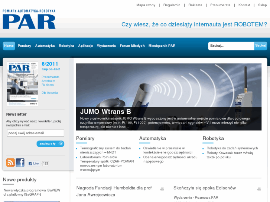Open Nowa wtyczka programowa ISaVIEW product
Image resolution: width=270 pixels, height=202 pixels.
point(32,192)
